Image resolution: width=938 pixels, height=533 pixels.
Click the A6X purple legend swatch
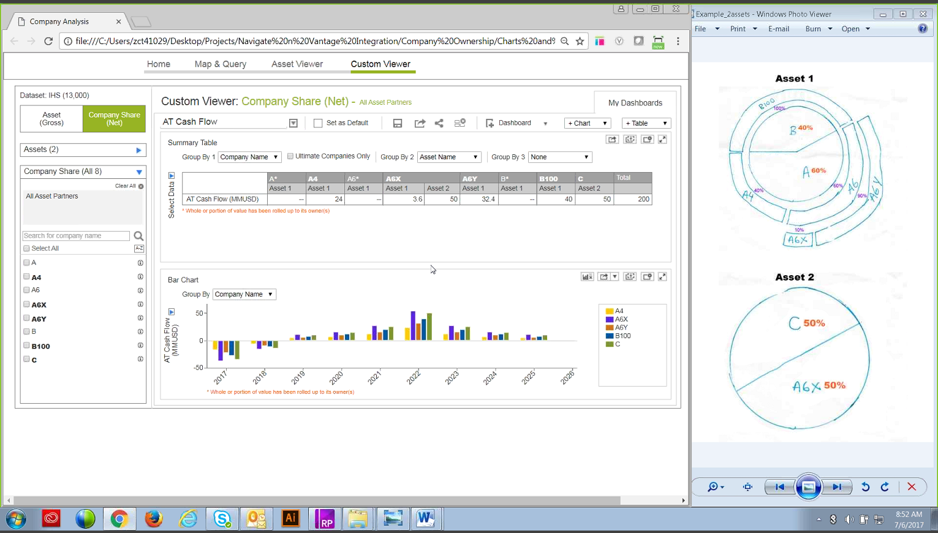click(x=610, y=319)
